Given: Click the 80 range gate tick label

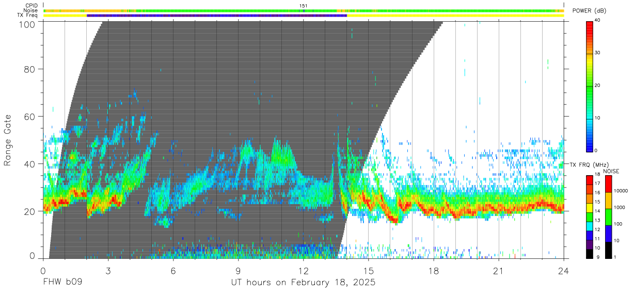Looking at the screenshot, I should 29,69.
